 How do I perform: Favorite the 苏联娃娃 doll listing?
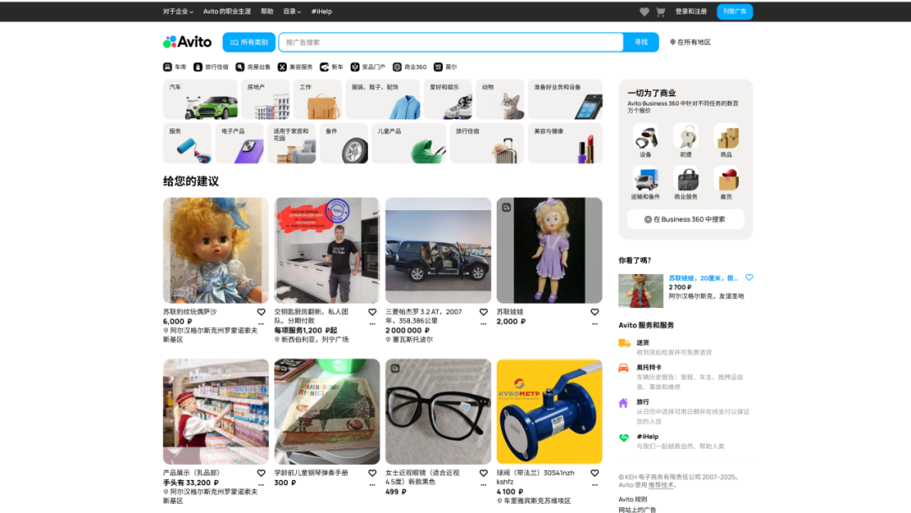coord(594,311)
